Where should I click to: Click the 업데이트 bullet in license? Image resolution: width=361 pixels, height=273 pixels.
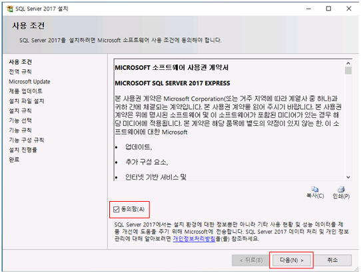(139, 147)
